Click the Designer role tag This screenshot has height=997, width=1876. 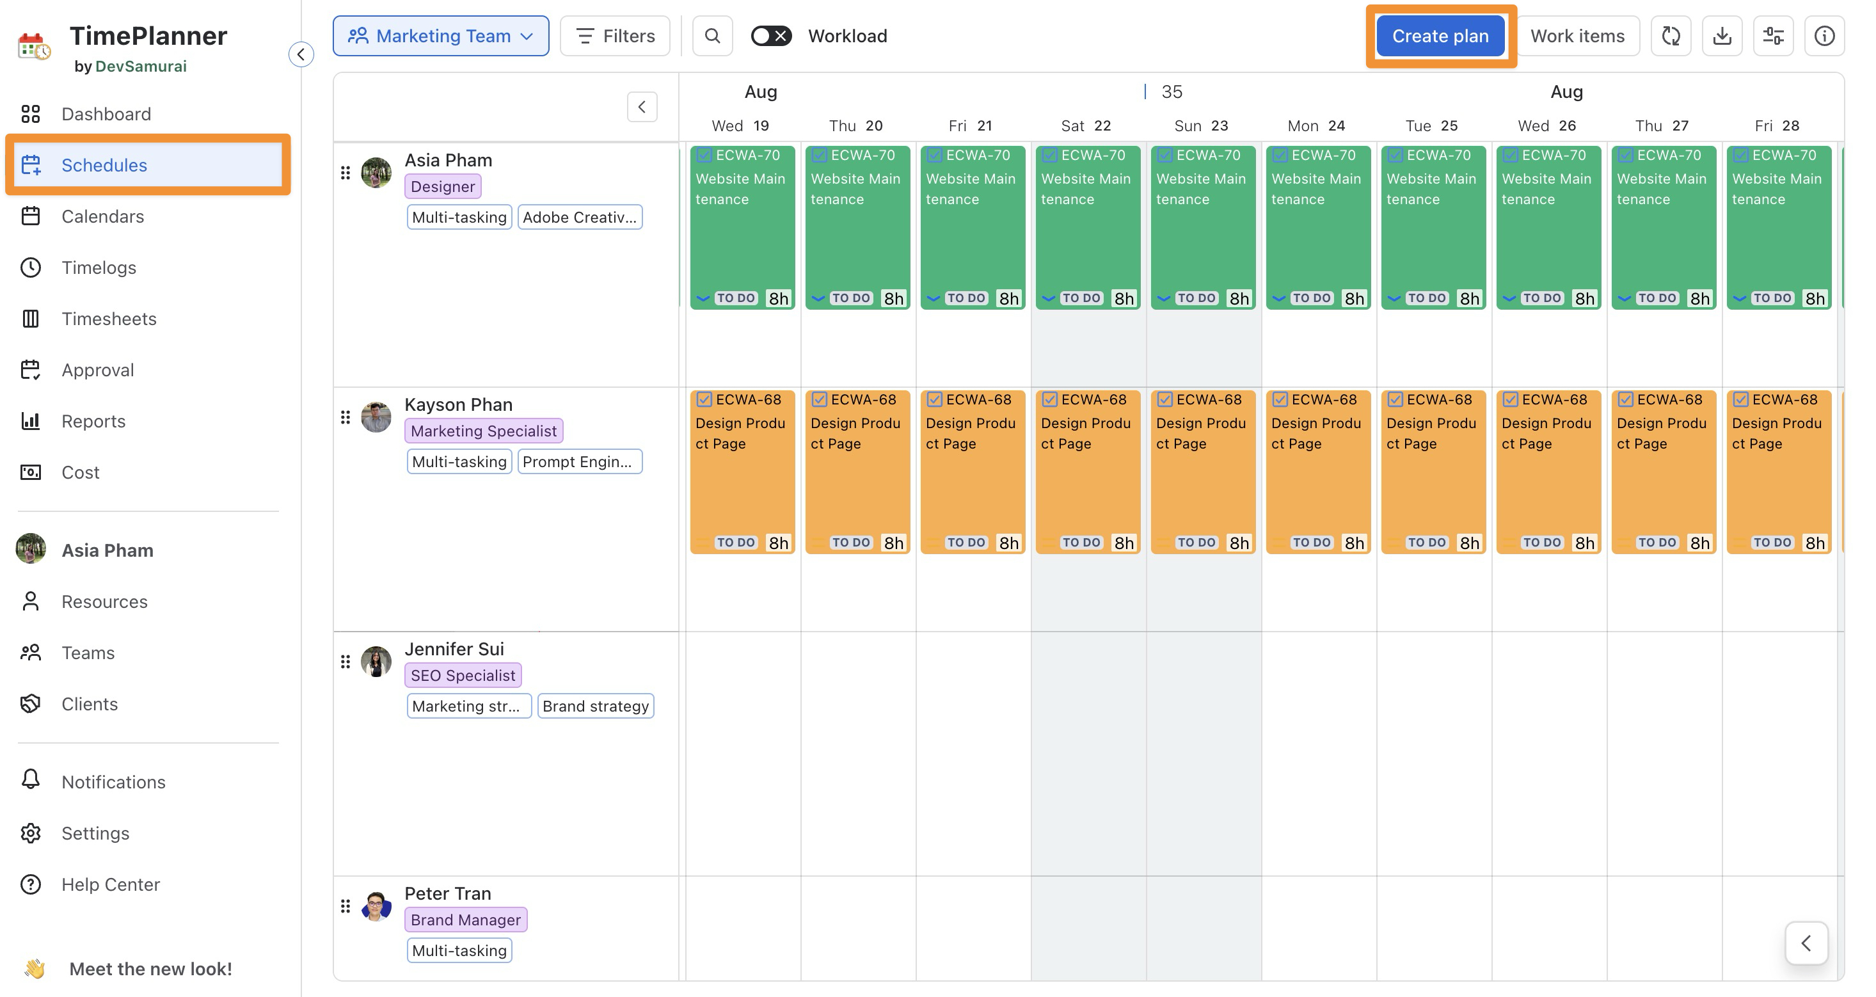pyautogui.click(x=443, y=186)
